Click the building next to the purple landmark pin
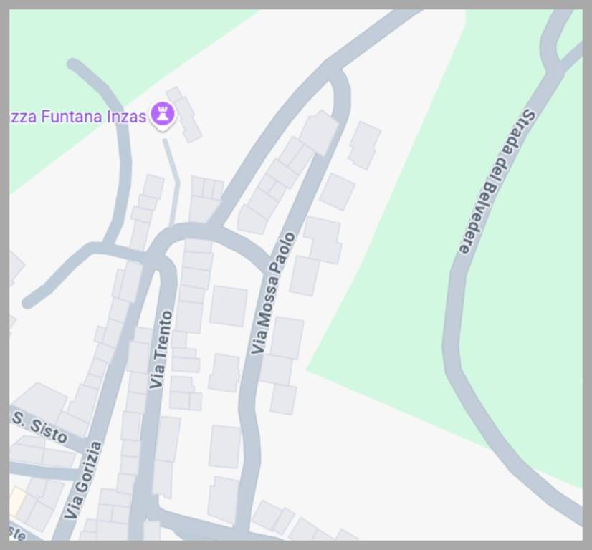The width and height of the screenshot is (592, 550). point(184,115)
